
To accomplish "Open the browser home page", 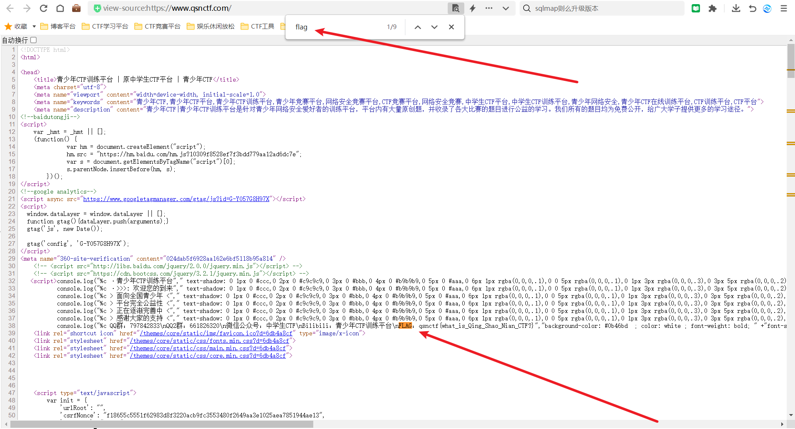I will [x=60, y=8].
